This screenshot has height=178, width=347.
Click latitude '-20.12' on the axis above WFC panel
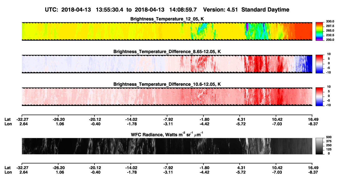95,119
